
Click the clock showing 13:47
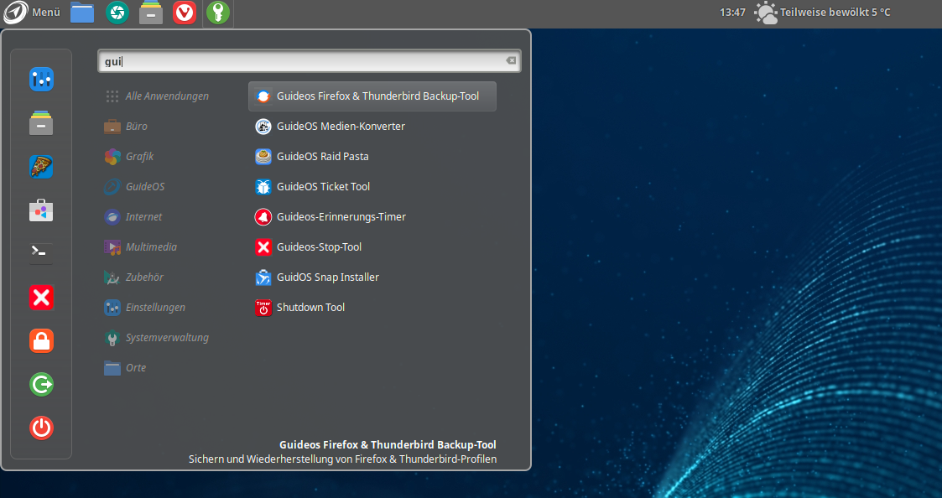pyautogui.click(x=732, y=12)
